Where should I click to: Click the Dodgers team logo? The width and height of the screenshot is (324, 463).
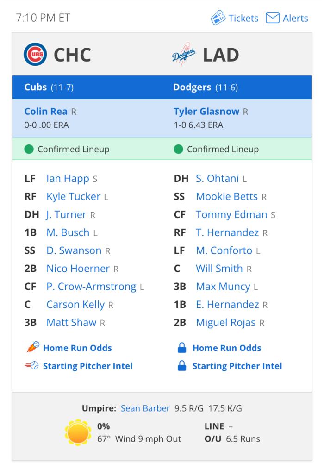(x=184, y=54)
